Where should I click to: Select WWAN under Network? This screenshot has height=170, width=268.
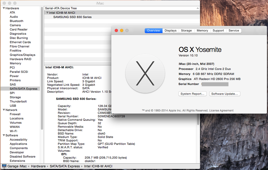click(x=15, y=127)
